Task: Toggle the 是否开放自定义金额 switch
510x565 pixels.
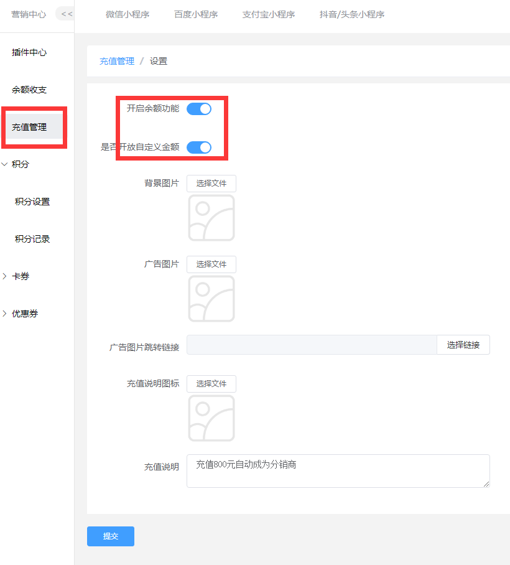Action: point(199,147)
